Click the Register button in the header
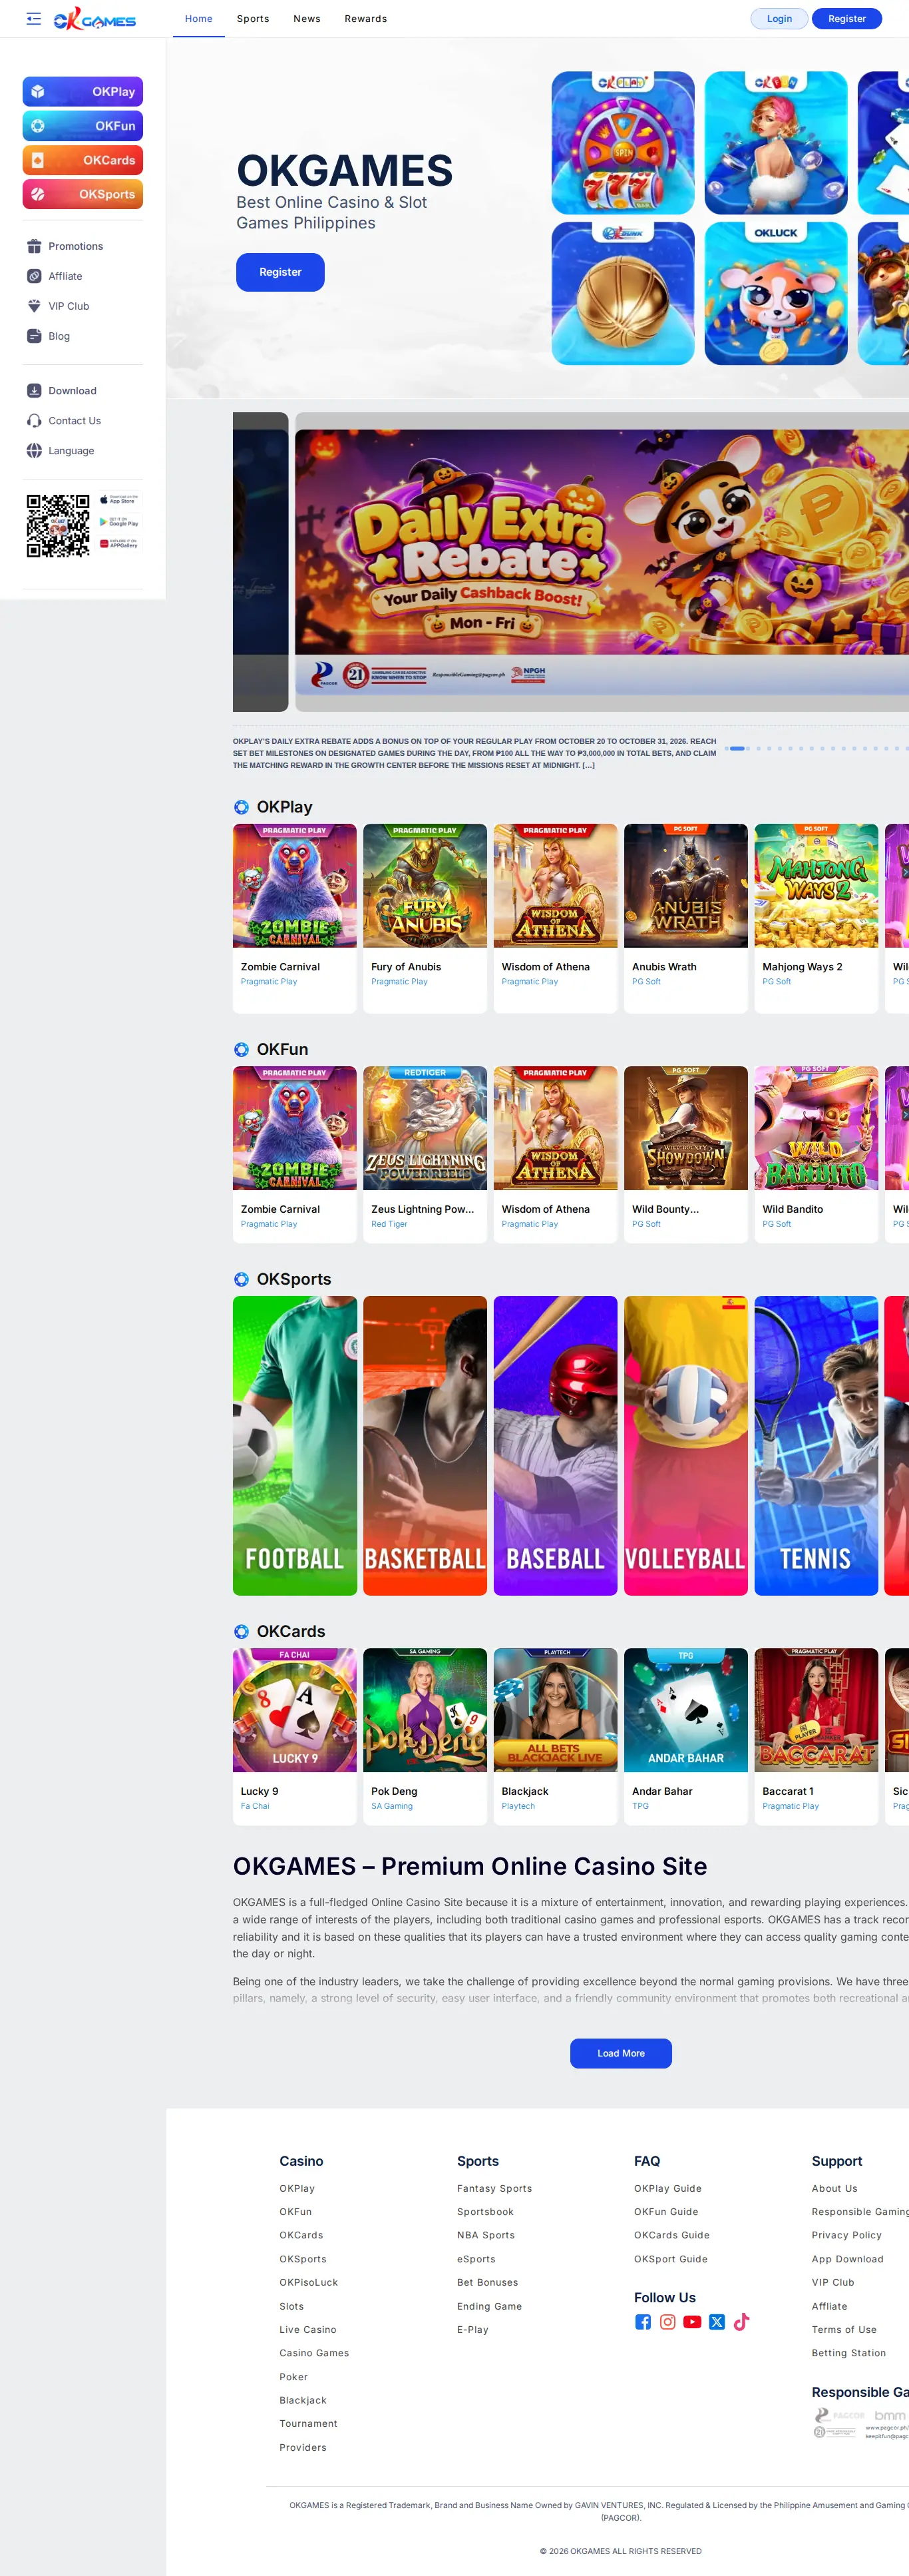This screenshot has height=2576, width=909. (847, 19)
